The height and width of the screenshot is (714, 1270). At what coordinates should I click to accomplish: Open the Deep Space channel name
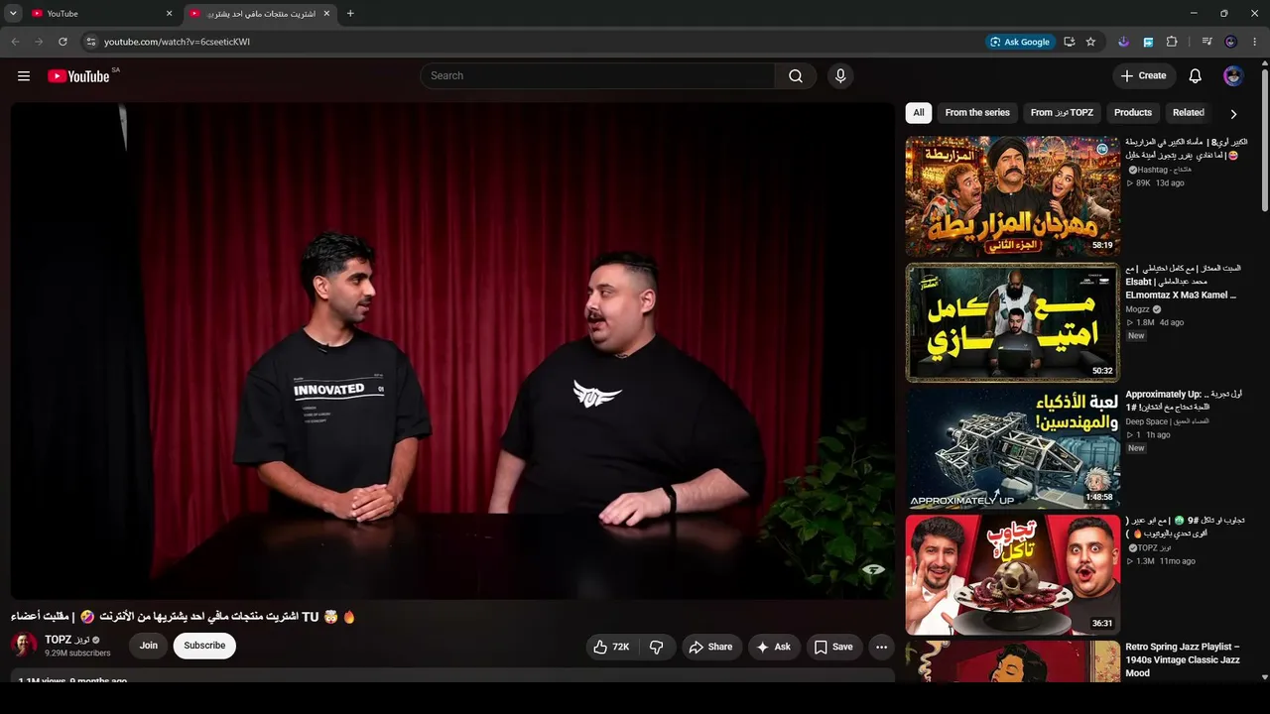1165,421
